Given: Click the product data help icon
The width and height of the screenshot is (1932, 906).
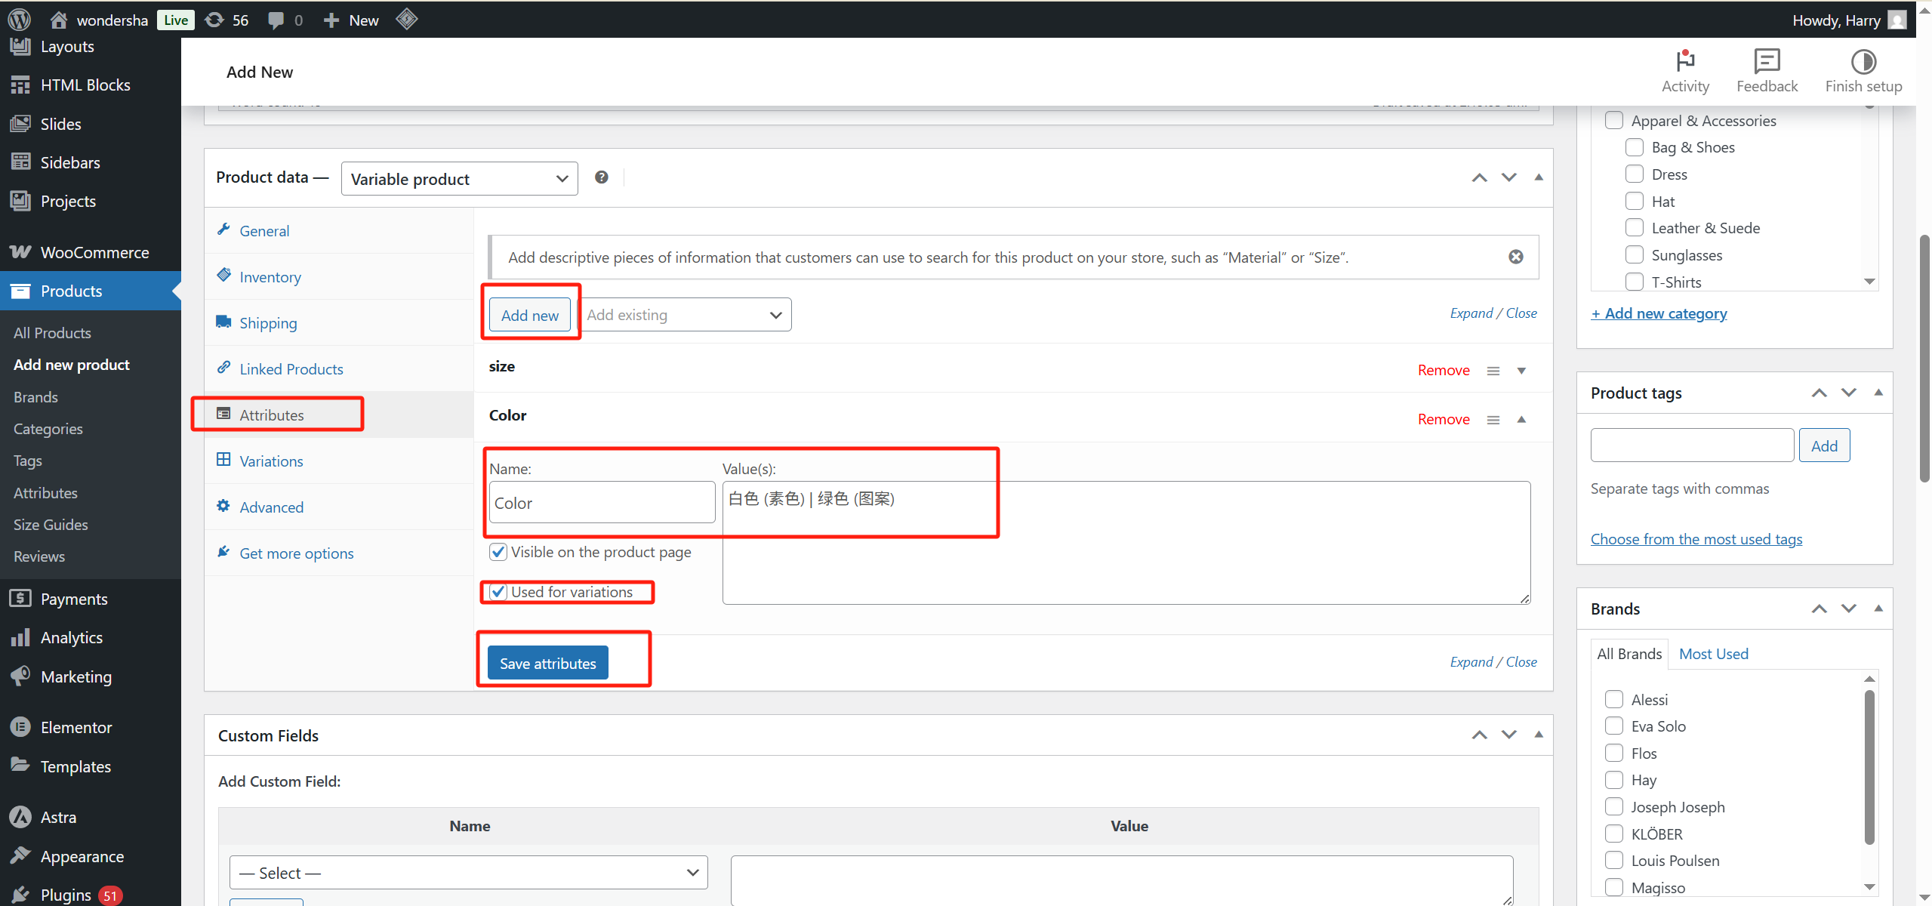Looking at the screenshot, I should tap(601, 177).
